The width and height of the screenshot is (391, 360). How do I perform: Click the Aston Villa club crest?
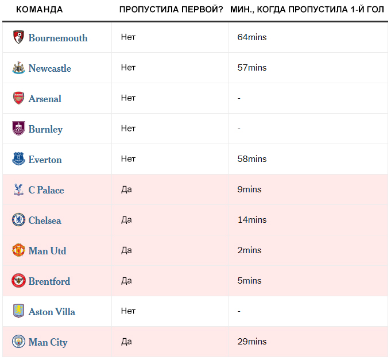click(18, 311)
